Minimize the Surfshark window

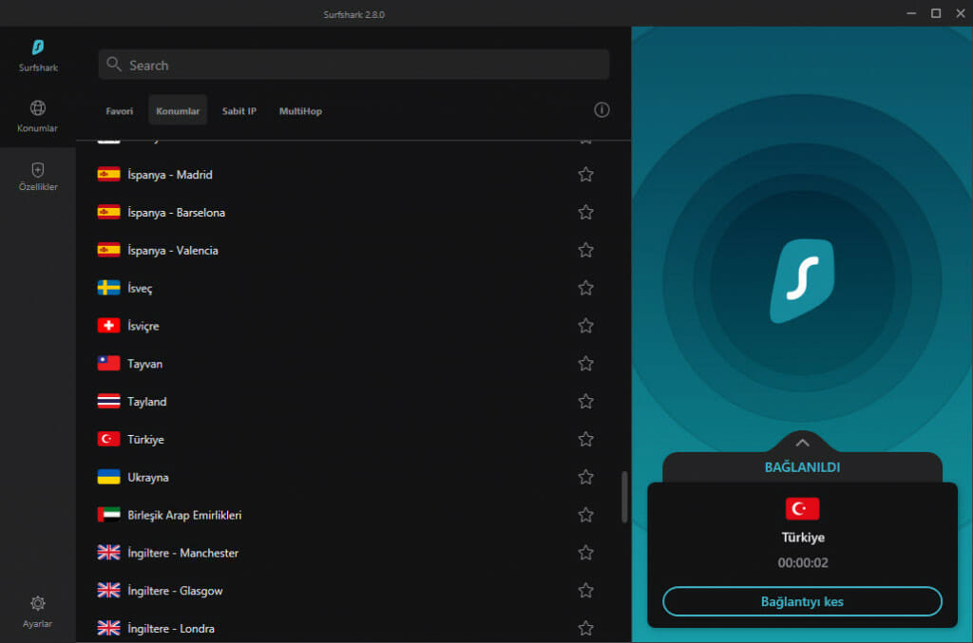(x=911, y=13)
